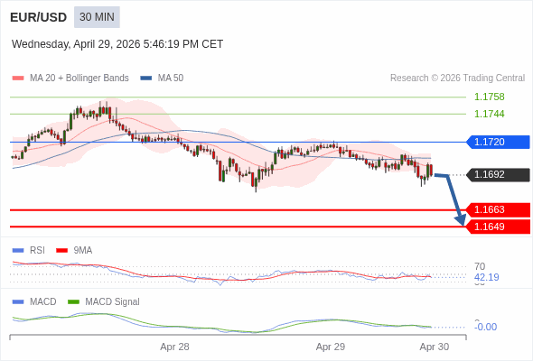
Task: Click the MA 20 + Bollinger Bands legend swatch
Action: click(18, 79)
